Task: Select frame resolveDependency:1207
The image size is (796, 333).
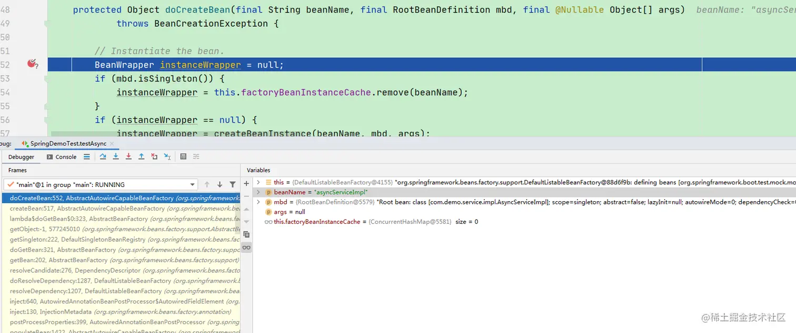Action: point(121,290)
